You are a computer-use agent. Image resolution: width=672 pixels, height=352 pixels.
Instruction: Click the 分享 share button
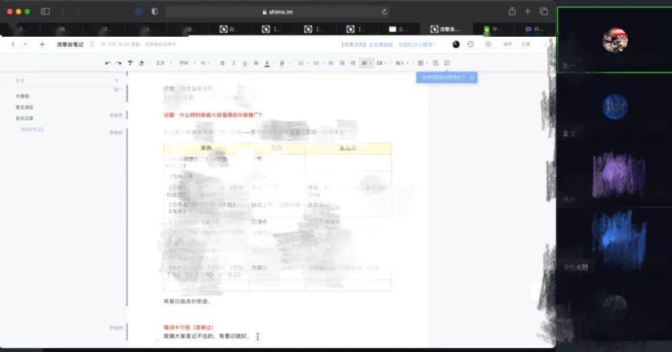click(x=526, y=44)
